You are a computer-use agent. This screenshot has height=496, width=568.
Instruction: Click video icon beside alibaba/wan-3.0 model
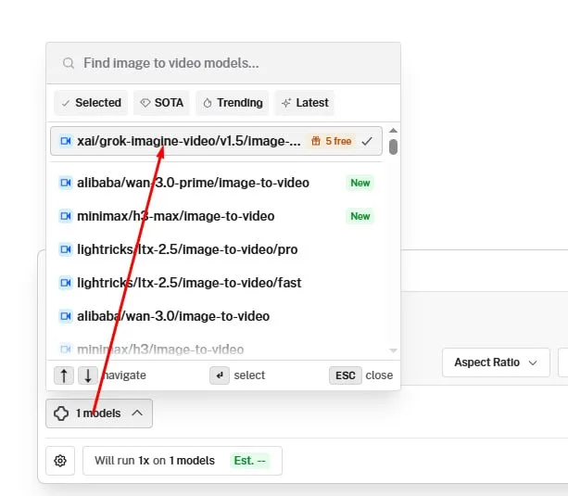coord(66,316)
